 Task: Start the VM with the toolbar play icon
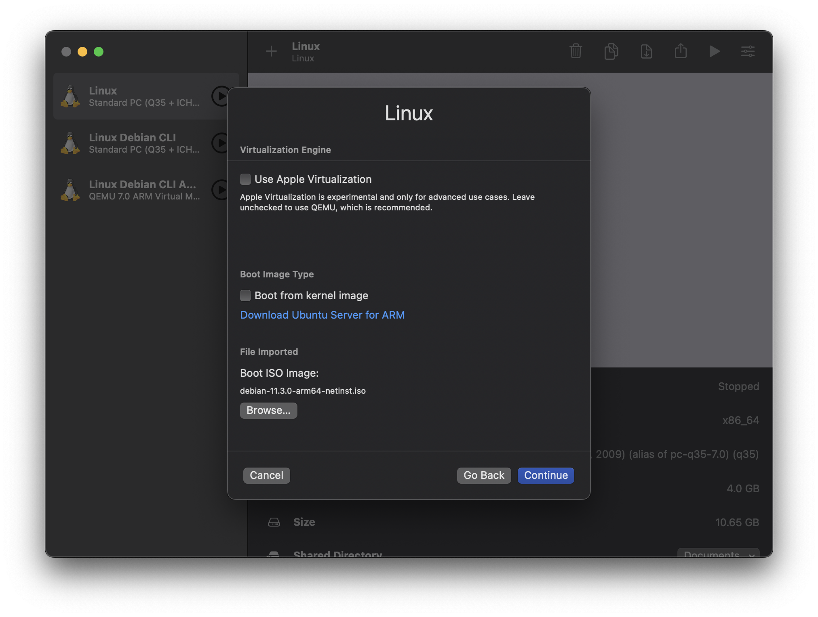tap(715, 51)
